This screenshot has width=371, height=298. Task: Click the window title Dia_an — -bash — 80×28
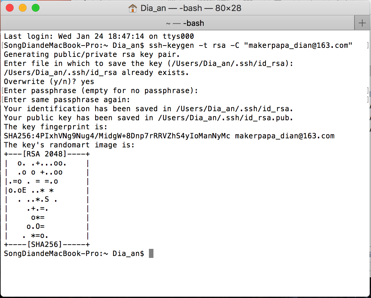(191, 8)
